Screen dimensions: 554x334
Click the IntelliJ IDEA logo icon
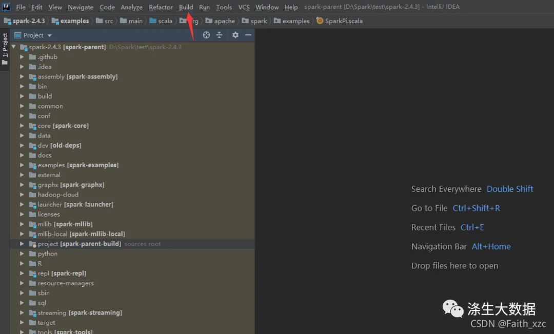[x=6, y=7]
